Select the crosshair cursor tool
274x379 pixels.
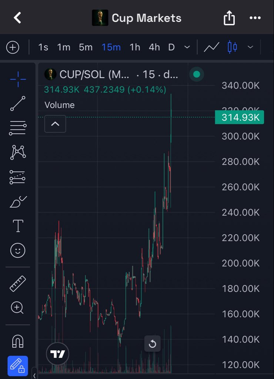pyautogui.click(x=18, y=79)
